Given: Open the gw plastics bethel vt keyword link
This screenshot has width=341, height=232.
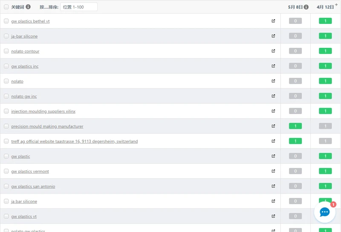Looking at the screenshot, I should point(30,21).
